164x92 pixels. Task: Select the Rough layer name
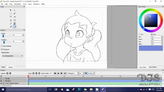[7, 78]
